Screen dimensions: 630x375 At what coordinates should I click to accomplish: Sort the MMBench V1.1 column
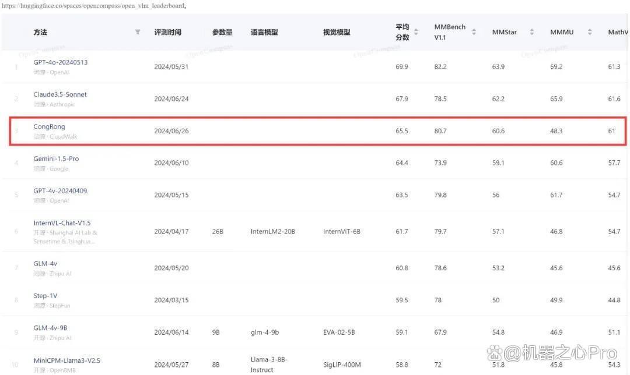(474, 31)
